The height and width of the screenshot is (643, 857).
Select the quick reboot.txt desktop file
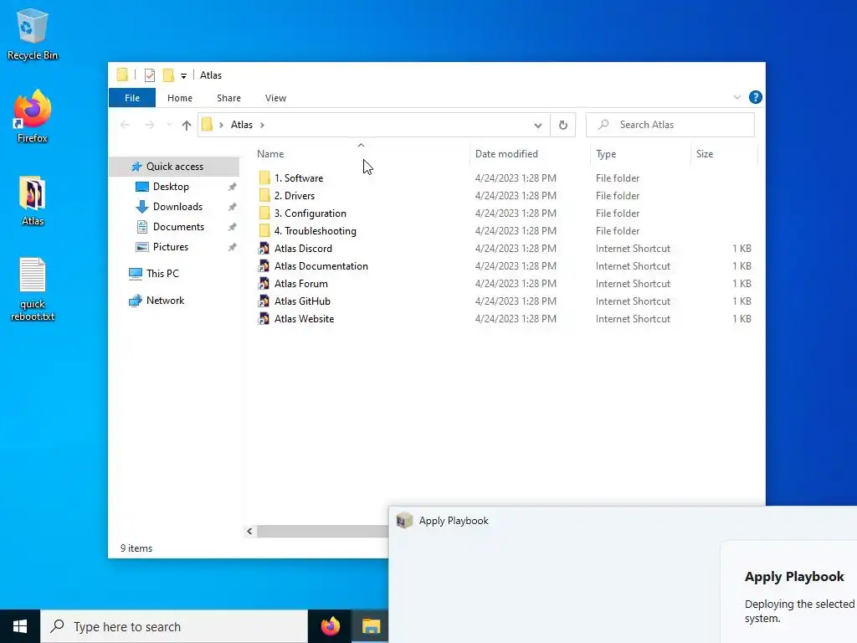[33, 289]
